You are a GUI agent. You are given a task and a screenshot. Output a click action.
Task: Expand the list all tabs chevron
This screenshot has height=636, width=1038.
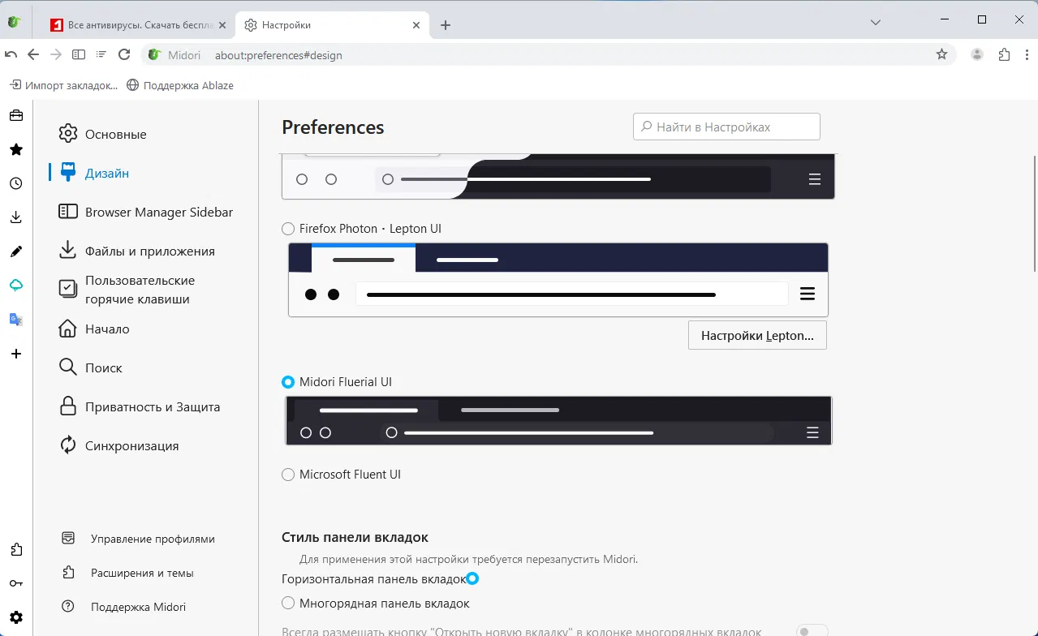pos(876,23)
